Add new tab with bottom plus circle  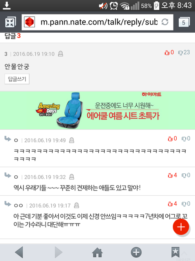point(136,252)
